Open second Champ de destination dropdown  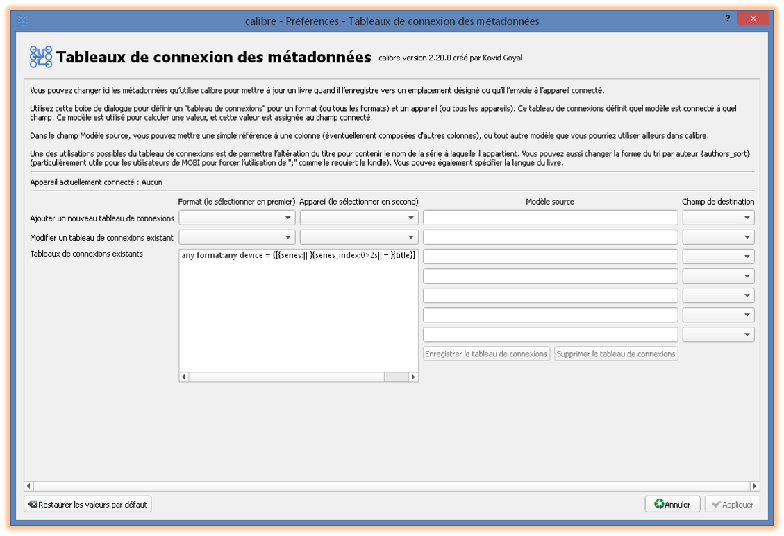click(x=718, y=237)
